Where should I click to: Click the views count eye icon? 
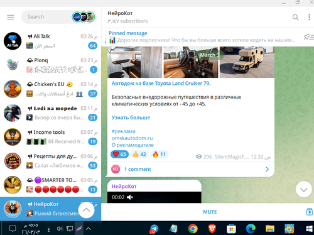point(198,156)
